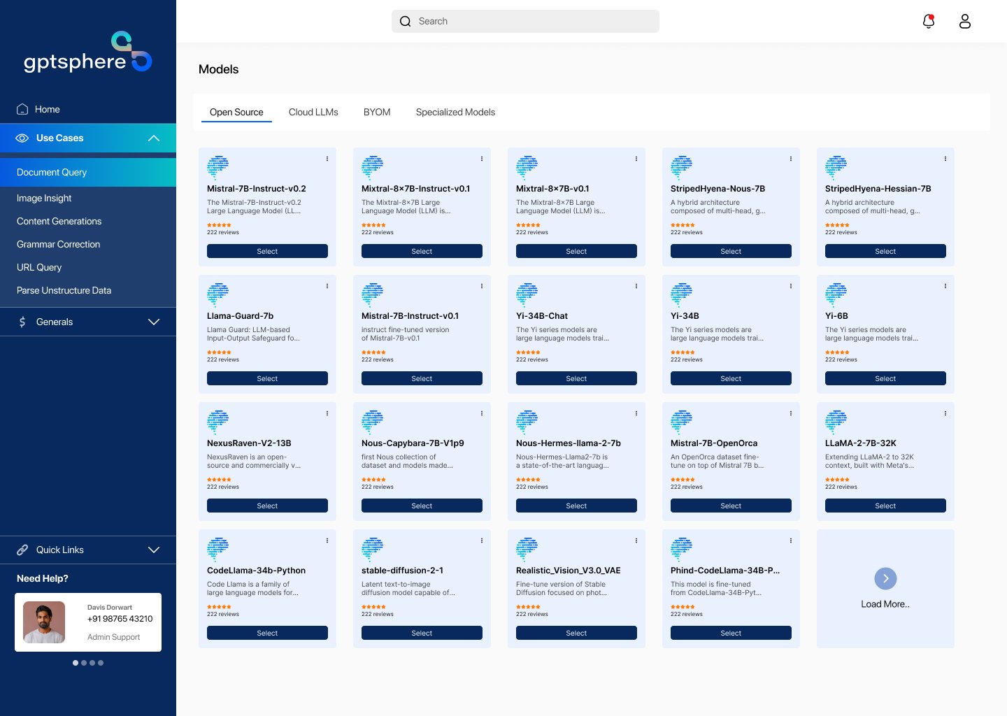
Task: Click the Home house icon in sidebar
Action: (22, 109)
